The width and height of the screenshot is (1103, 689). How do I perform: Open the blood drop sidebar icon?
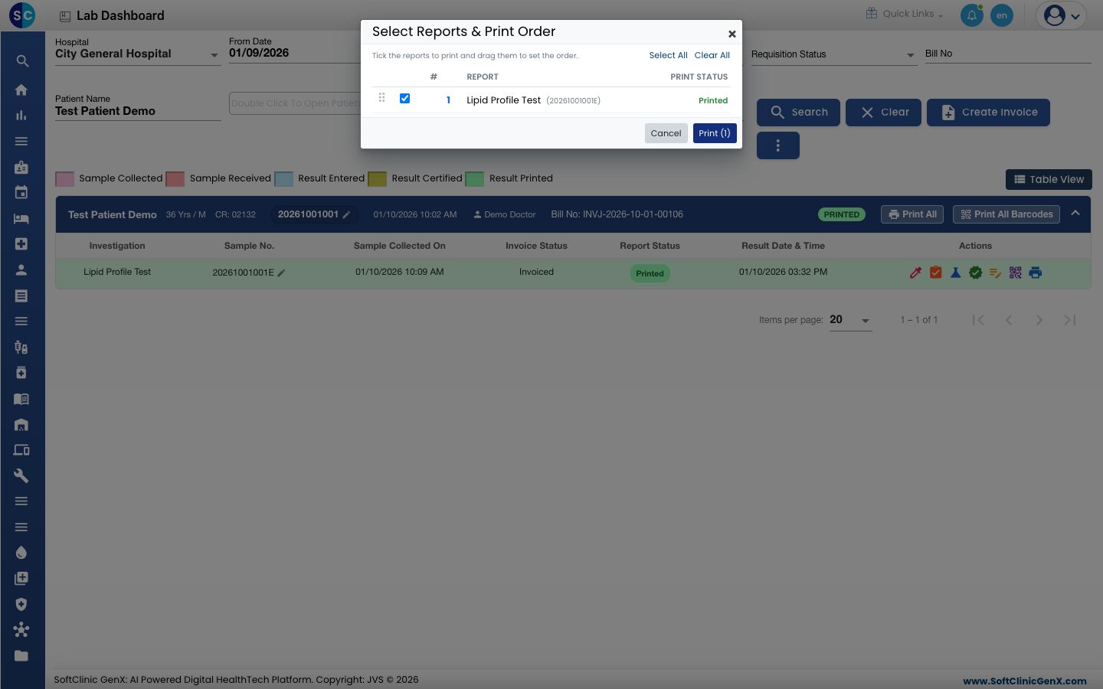tap(21, 553)
